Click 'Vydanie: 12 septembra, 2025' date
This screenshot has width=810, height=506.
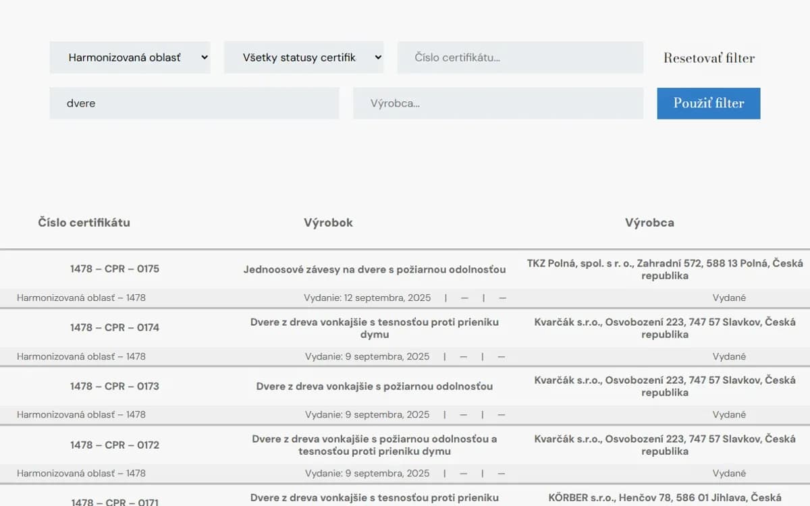367,298
